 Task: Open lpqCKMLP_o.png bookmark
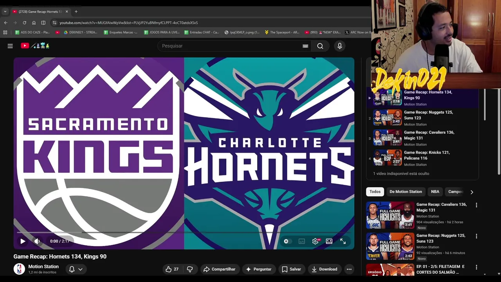[242, 33]
